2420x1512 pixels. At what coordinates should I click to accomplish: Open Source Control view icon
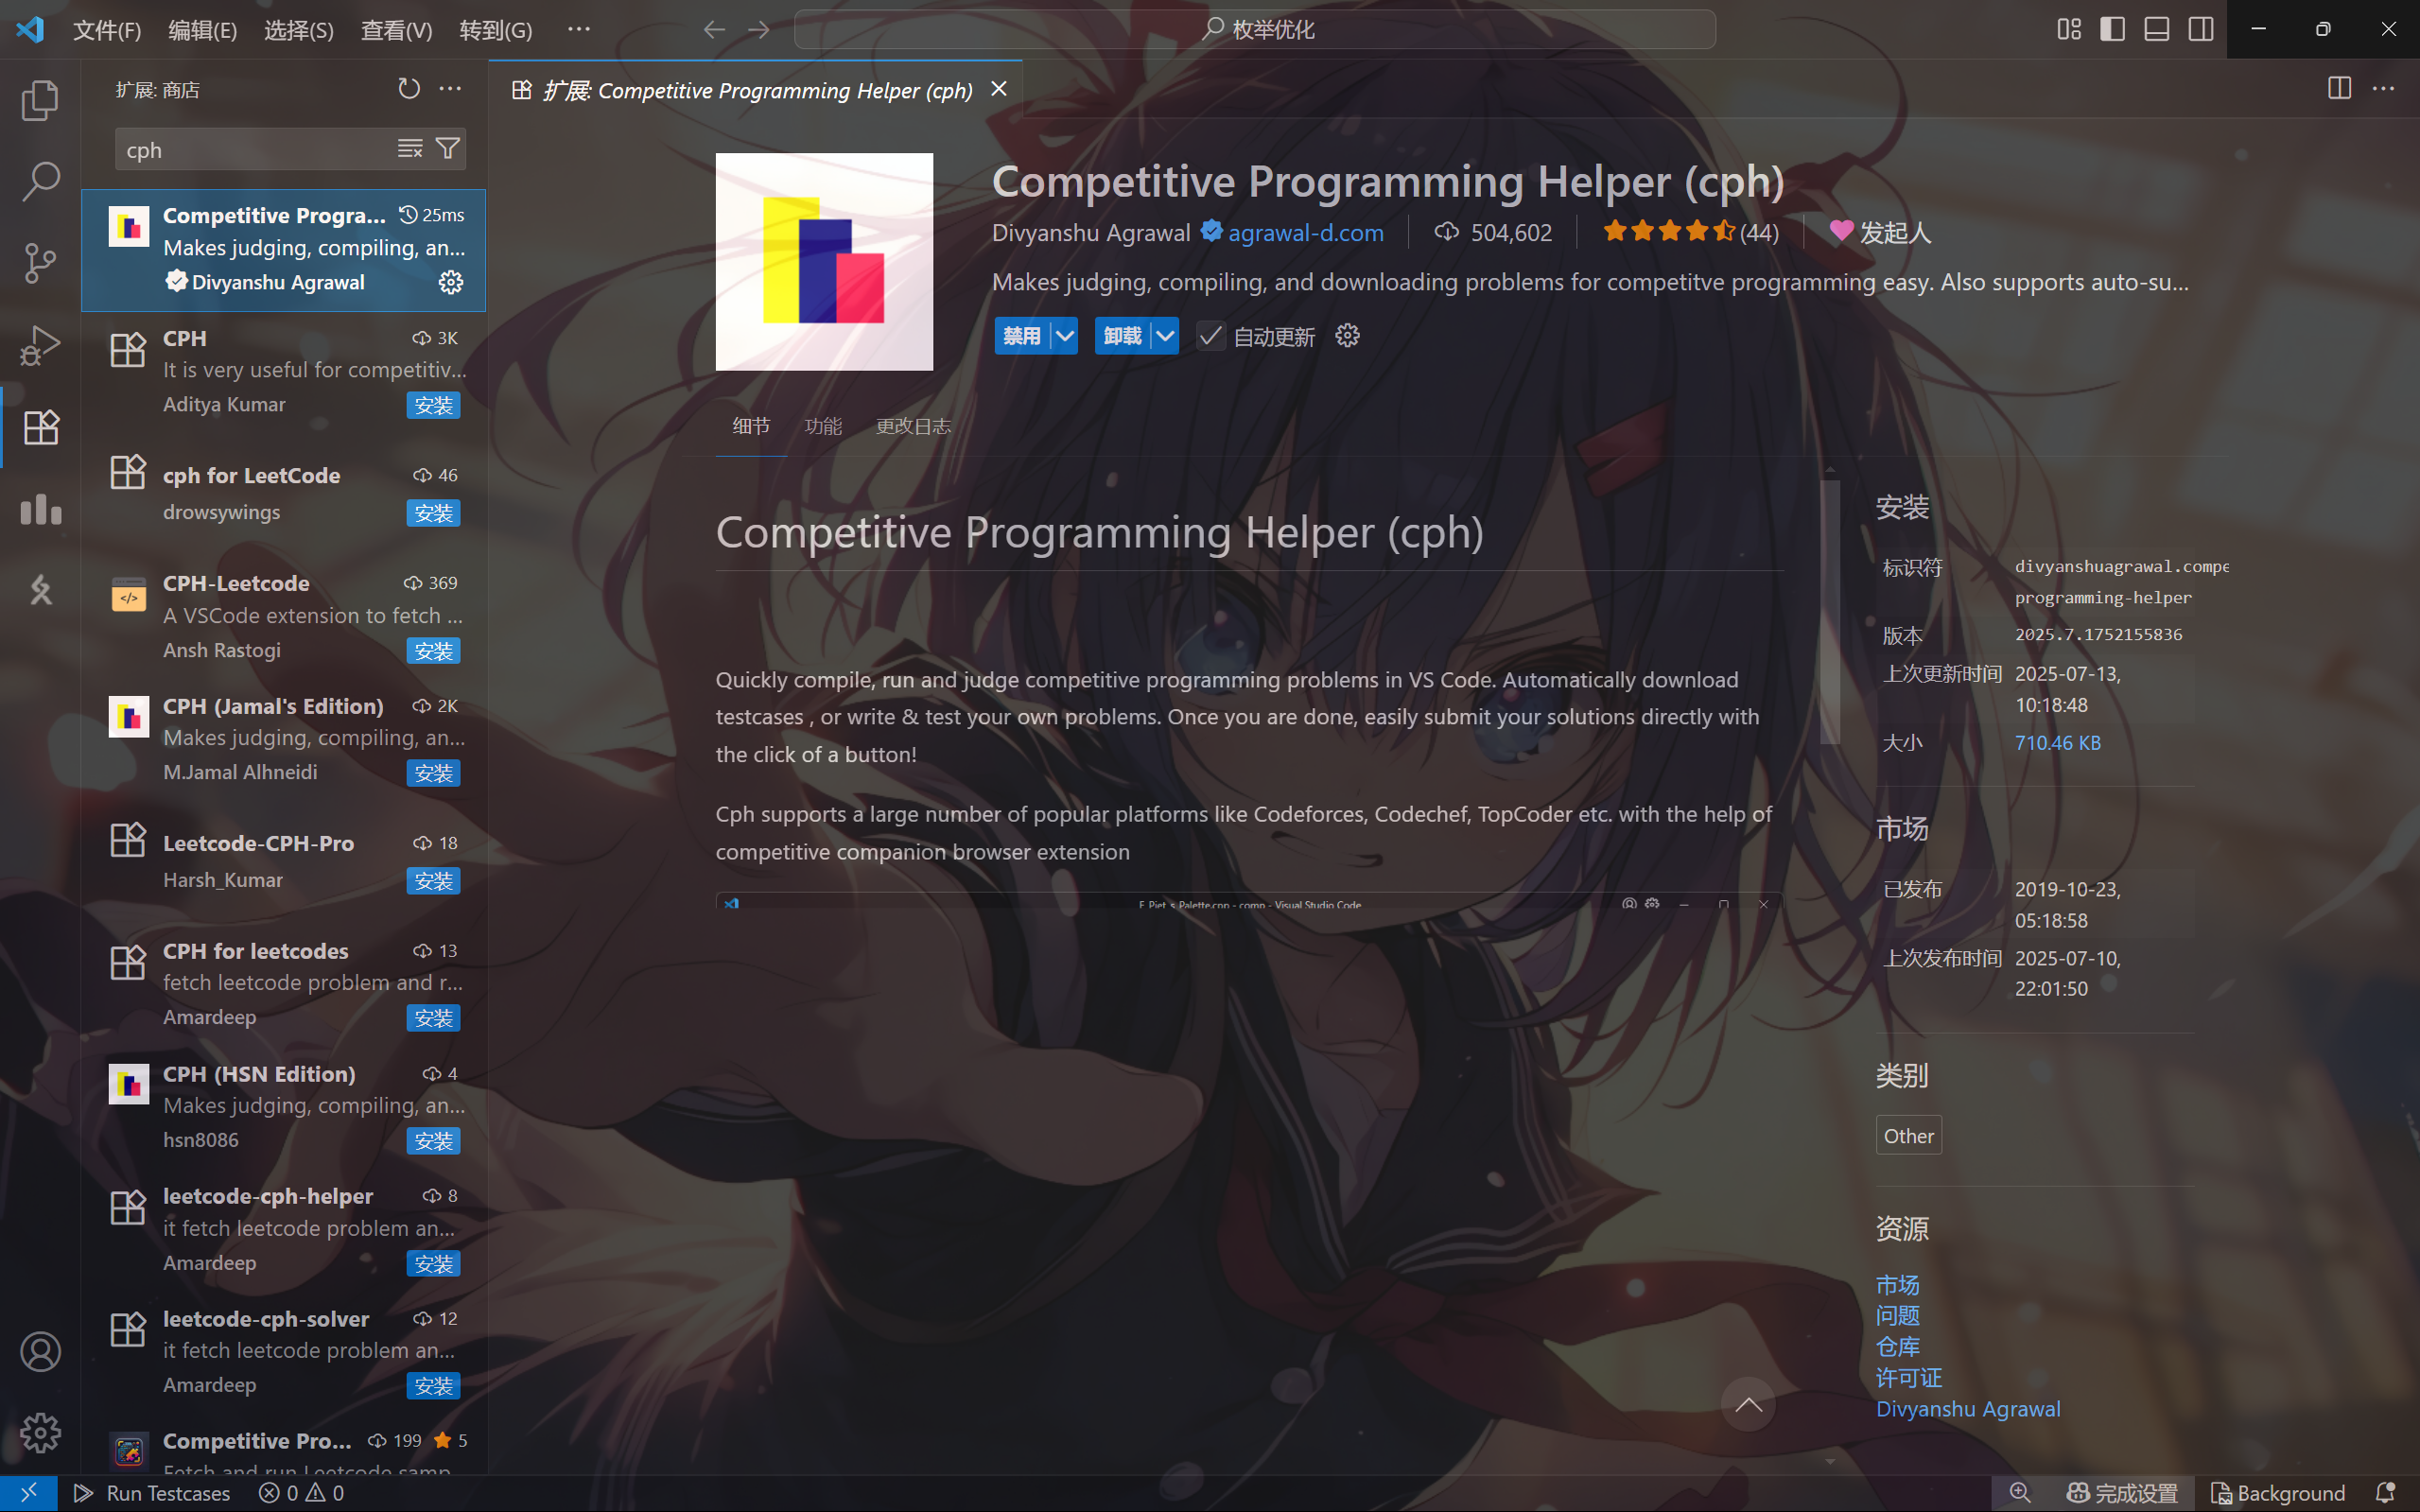coord(40,263)
